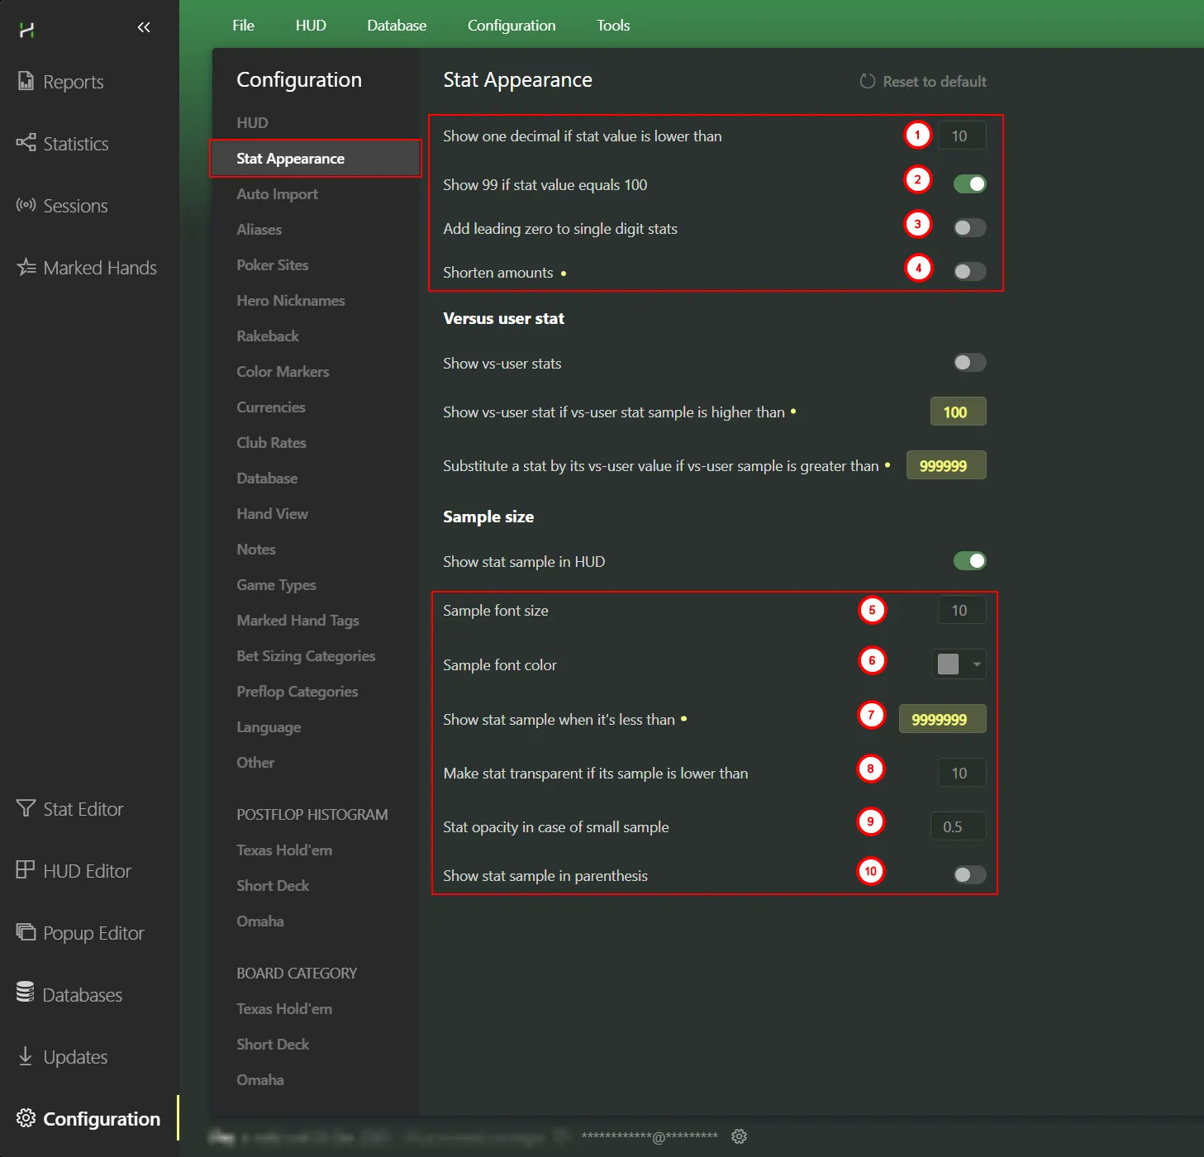Expand the Sample font color dropdown arrow
This screenshot has height=1157, width=1204.
(977, 664)
